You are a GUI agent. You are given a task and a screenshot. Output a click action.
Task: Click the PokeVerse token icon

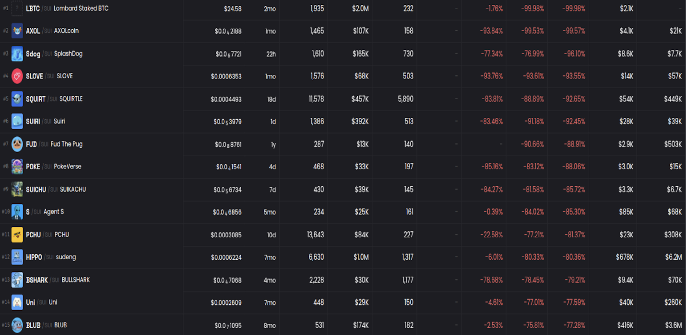(17, 167)
